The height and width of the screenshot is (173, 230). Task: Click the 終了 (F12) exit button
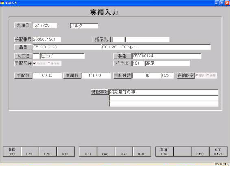218,151
